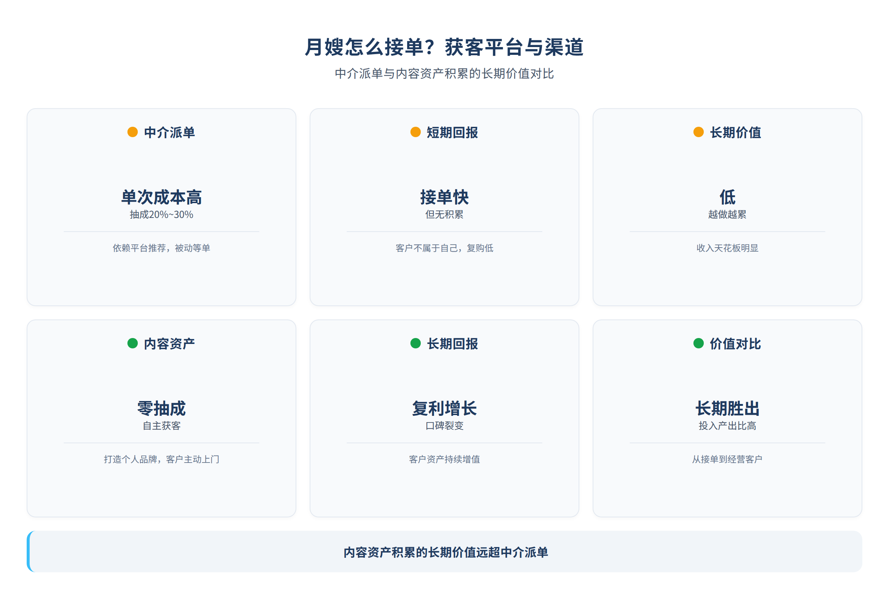Click the green dot beside 长期回报
This screenshot has width=889, height=593.
415,343
